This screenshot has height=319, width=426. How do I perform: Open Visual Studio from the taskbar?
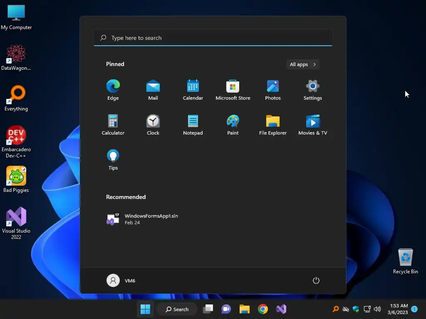281,309
